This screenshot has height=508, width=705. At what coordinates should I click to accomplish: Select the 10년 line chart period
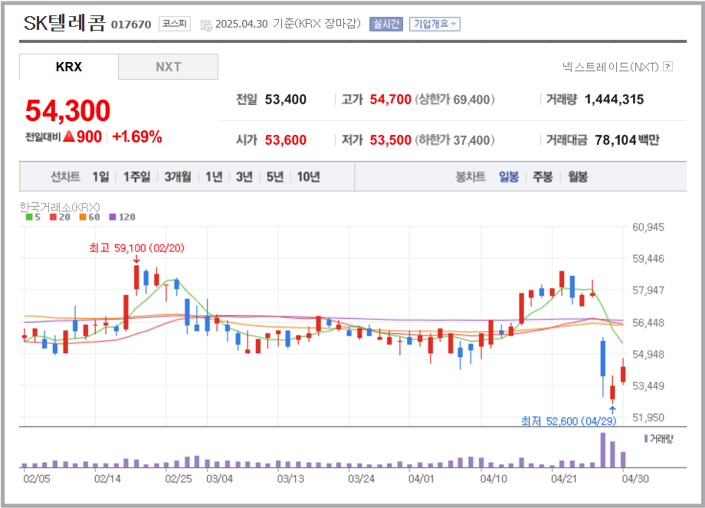(x=308, y=177)
